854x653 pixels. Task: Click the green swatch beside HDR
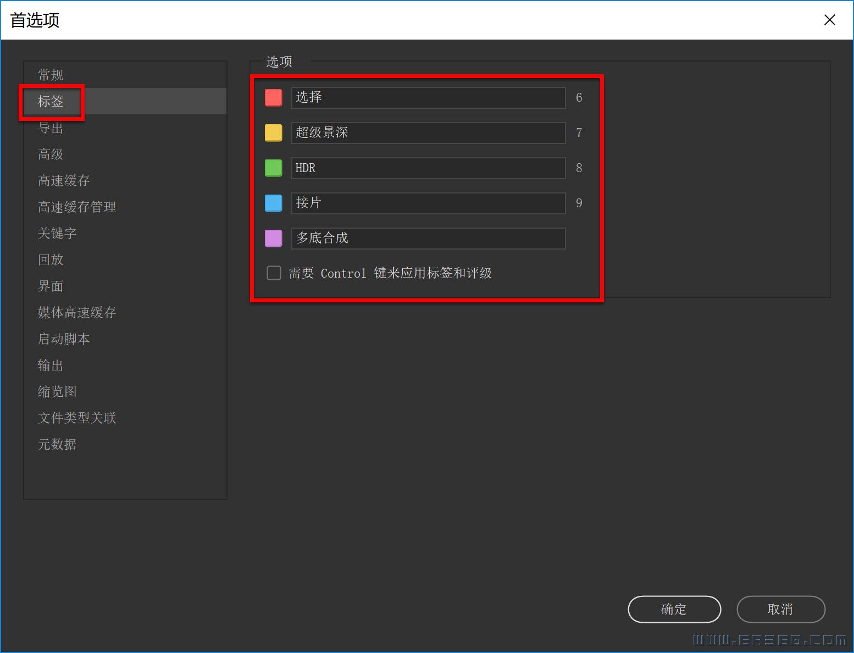click(x=273, y=168)
